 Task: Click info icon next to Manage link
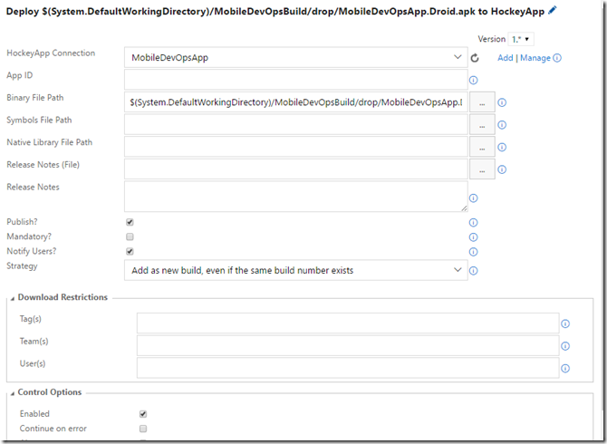(557, 58)
